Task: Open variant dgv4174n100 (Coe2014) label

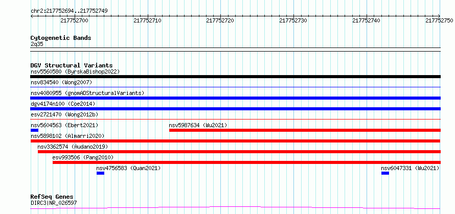Action: coord(63,104)
